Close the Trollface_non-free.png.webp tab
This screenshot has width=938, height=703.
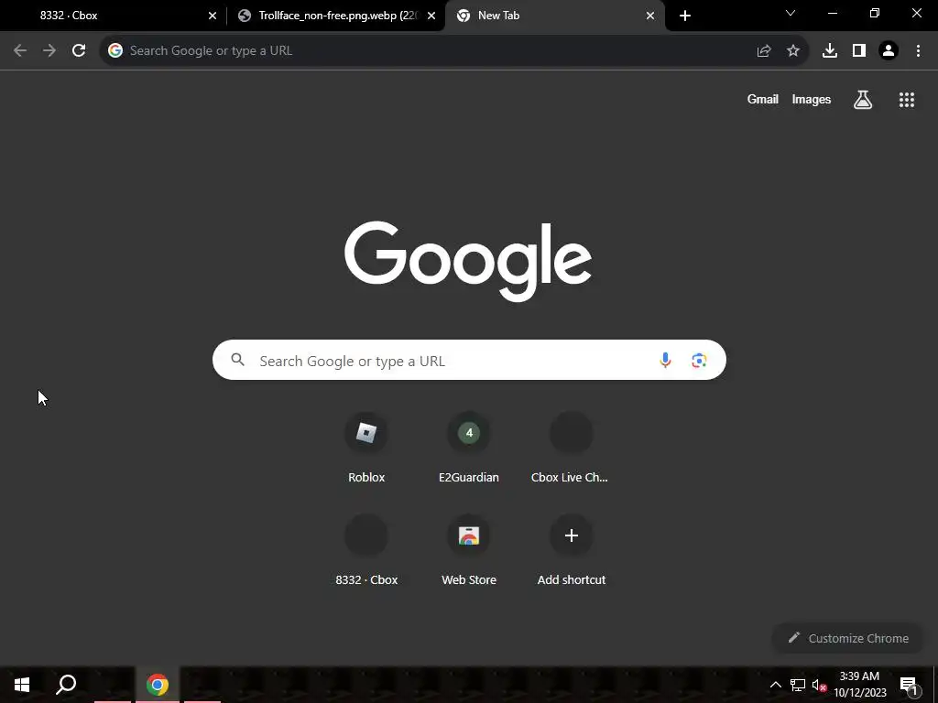click(431, 16)
